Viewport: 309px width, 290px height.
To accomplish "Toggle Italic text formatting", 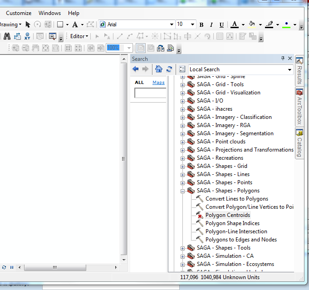I will pyautogui.click(x=211, y=25).
